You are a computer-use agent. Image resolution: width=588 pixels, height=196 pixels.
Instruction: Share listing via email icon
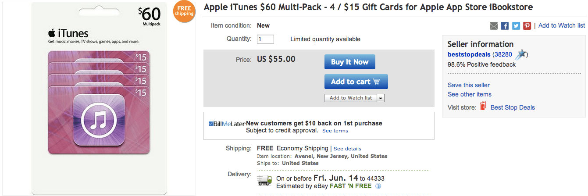pyautogui.click(x=494, y=26)
